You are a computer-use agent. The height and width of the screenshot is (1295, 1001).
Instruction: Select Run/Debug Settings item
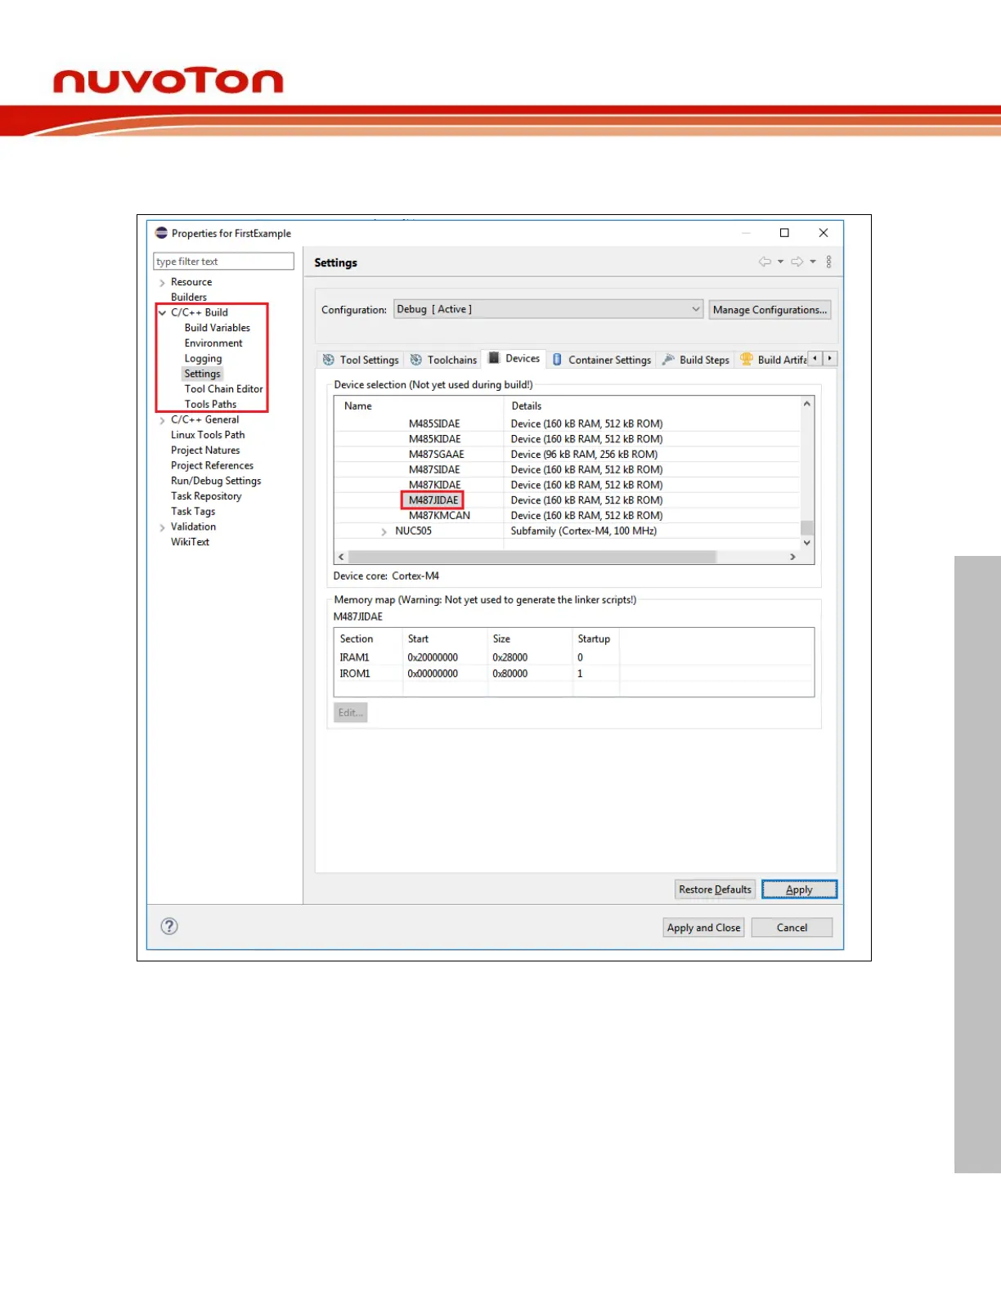click(x=216, y=481)
